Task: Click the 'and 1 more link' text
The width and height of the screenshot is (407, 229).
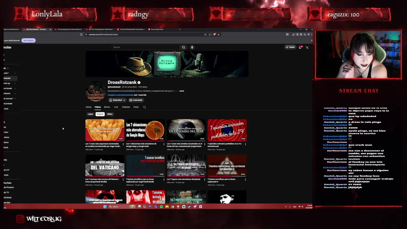Action: tap(140, 95)
